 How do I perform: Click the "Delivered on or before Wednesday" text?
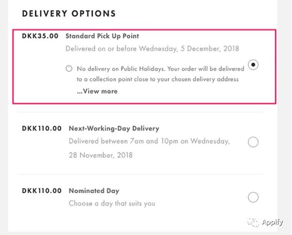tap(152, 48)
